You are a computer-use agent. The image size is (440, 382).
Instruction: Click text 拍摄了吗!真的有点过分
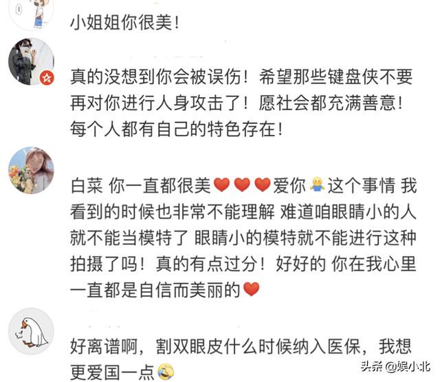168,264
